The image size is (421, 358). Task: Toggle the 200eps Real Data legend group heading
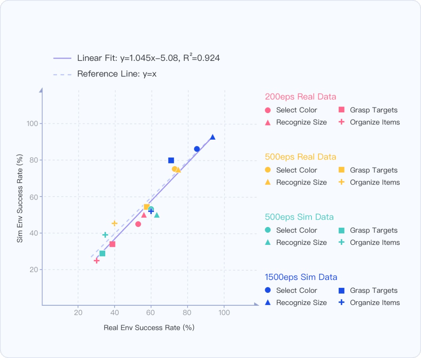(300, 97)
